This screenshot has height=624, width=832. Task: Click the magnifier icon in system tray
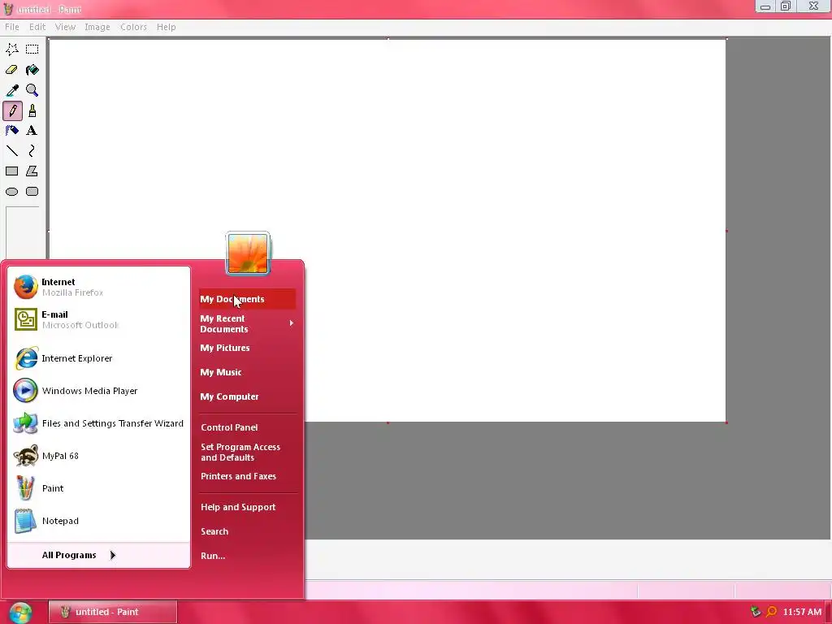[772, 612]
